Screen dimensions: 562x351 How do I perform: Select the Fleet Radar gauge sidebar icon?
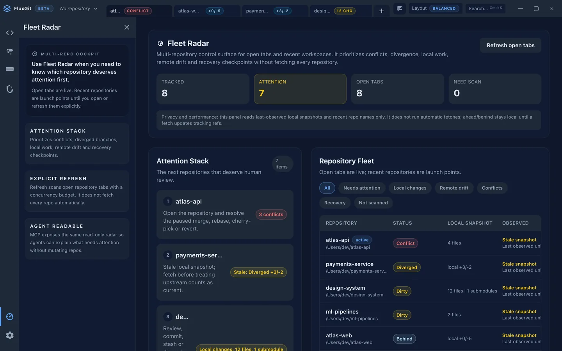tap(10, 317)
